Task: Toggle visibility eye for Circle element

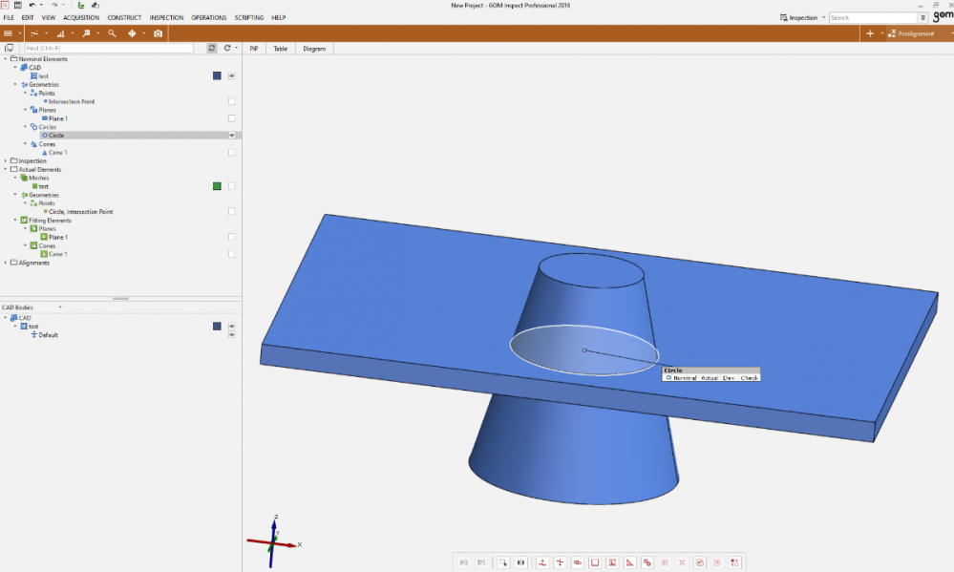Action: [x=231, y=136]
